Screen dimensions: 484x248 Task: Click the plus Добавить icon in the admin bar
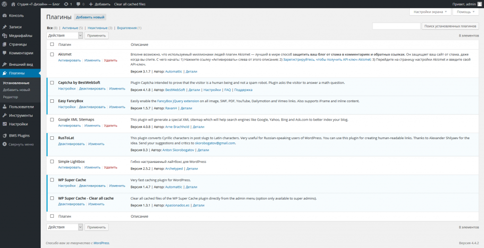click(x=91, y=4)
